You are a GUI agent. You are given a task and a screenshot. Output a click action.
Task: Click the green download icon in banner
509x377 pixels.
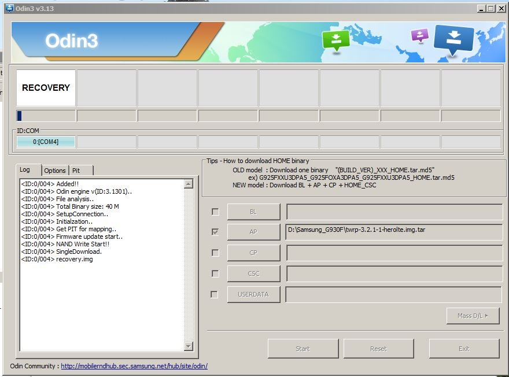(x=336, y=40)
